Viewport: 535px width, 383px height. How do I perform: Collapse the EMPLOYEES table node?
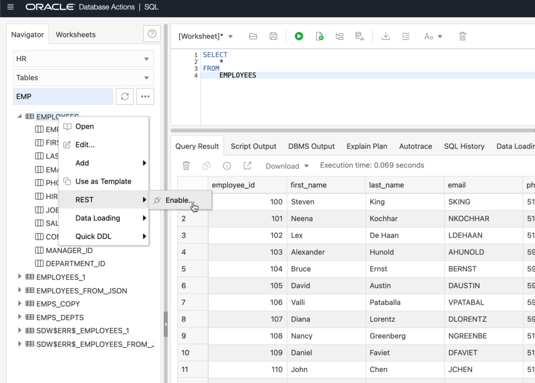pyautogui.click(x=19, y=116)
